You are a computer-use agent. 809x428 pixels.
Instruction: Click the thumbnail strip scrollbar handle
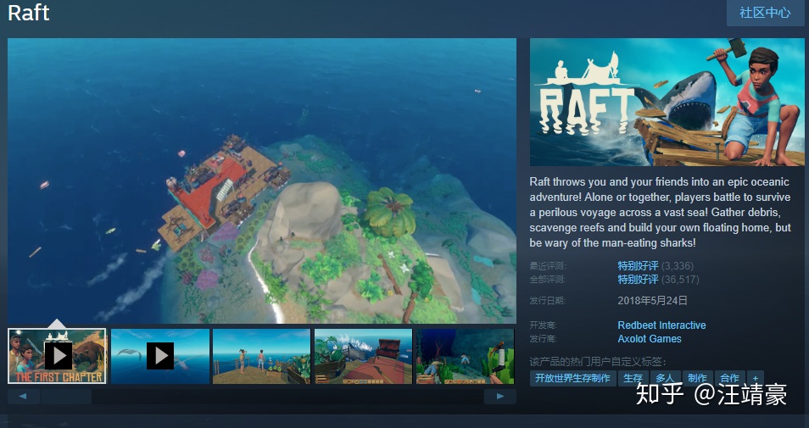[x=66, y=397]
